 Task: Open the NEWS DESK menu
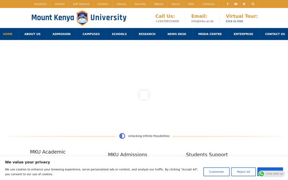[177, 34]
